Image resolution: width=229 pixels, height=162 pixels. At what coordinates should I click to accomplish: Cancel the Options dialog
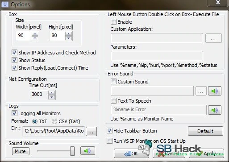pos(169,154)
